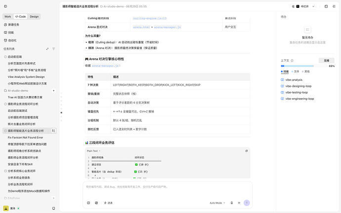Click the square icon in sidebar footer

coord(53,208)
